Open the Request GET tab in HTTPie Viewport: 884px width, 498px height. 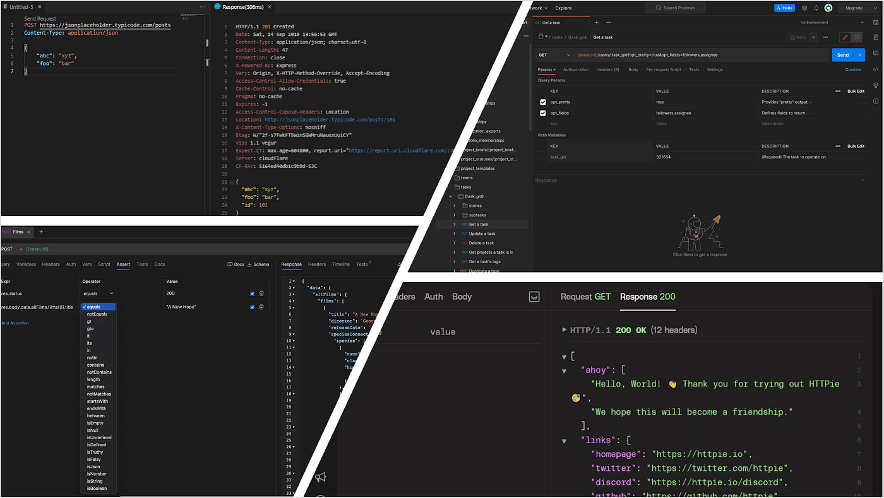tap(585, 297)
